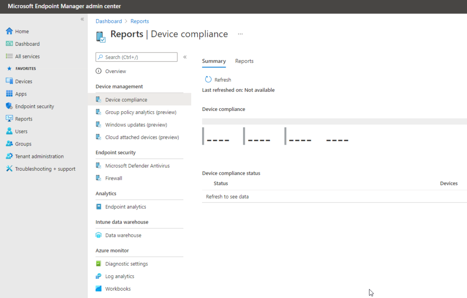Click 'Refresh to see data' row

[x=334, y=196]
